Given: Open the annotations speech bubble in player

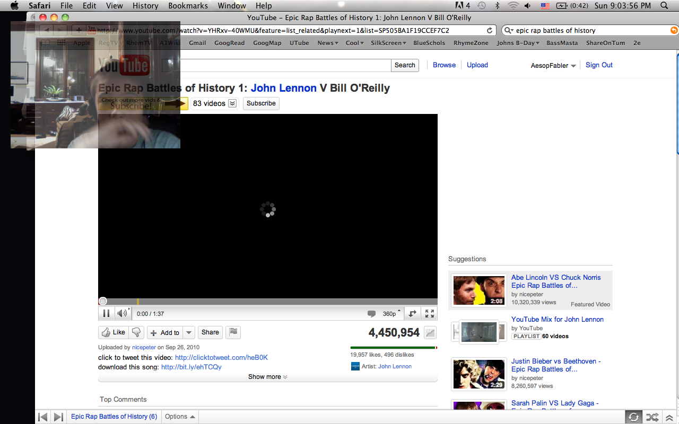Looking at the screenshot, I should click(371, 314).
